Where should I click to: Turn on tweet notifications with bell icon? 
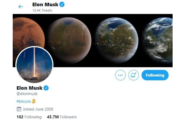tap(133, 75)
